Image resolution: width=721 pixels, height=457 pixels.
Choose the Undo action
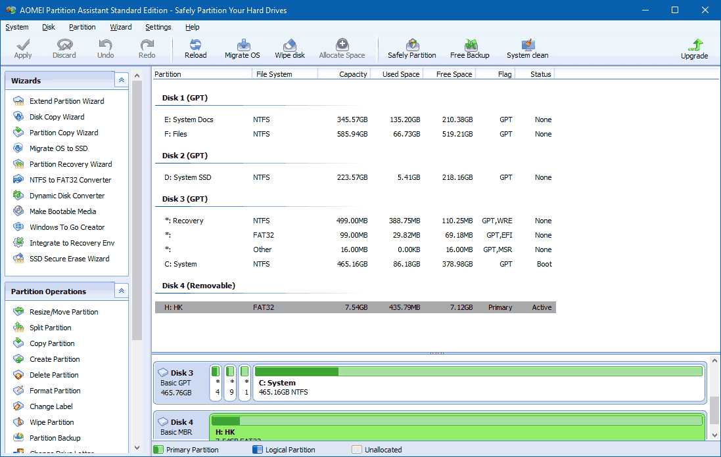click(105, 47)
